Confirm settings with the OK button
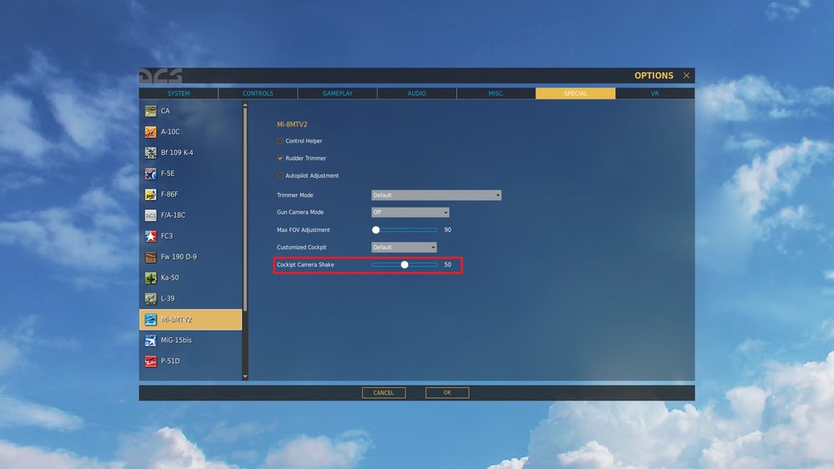Image resolution: width=834 pixels, height=469 pixels. point(447,393)
